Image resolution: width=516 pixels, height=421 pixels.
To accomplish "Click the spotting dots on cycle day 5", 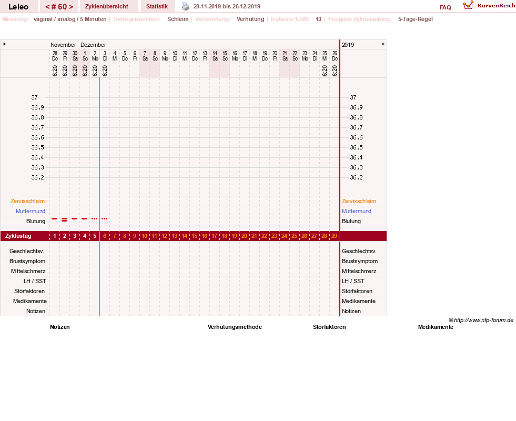I will pyautogui.click(x=95, y=218).
